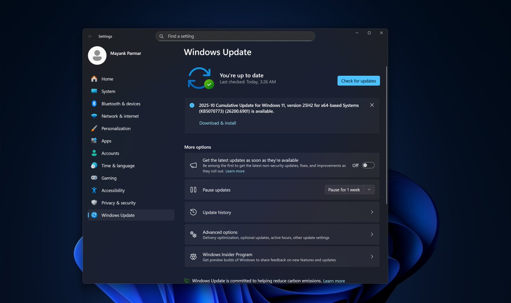
Task: Click the More options heading
Action: pyautogui.click(x=197, y=147)
